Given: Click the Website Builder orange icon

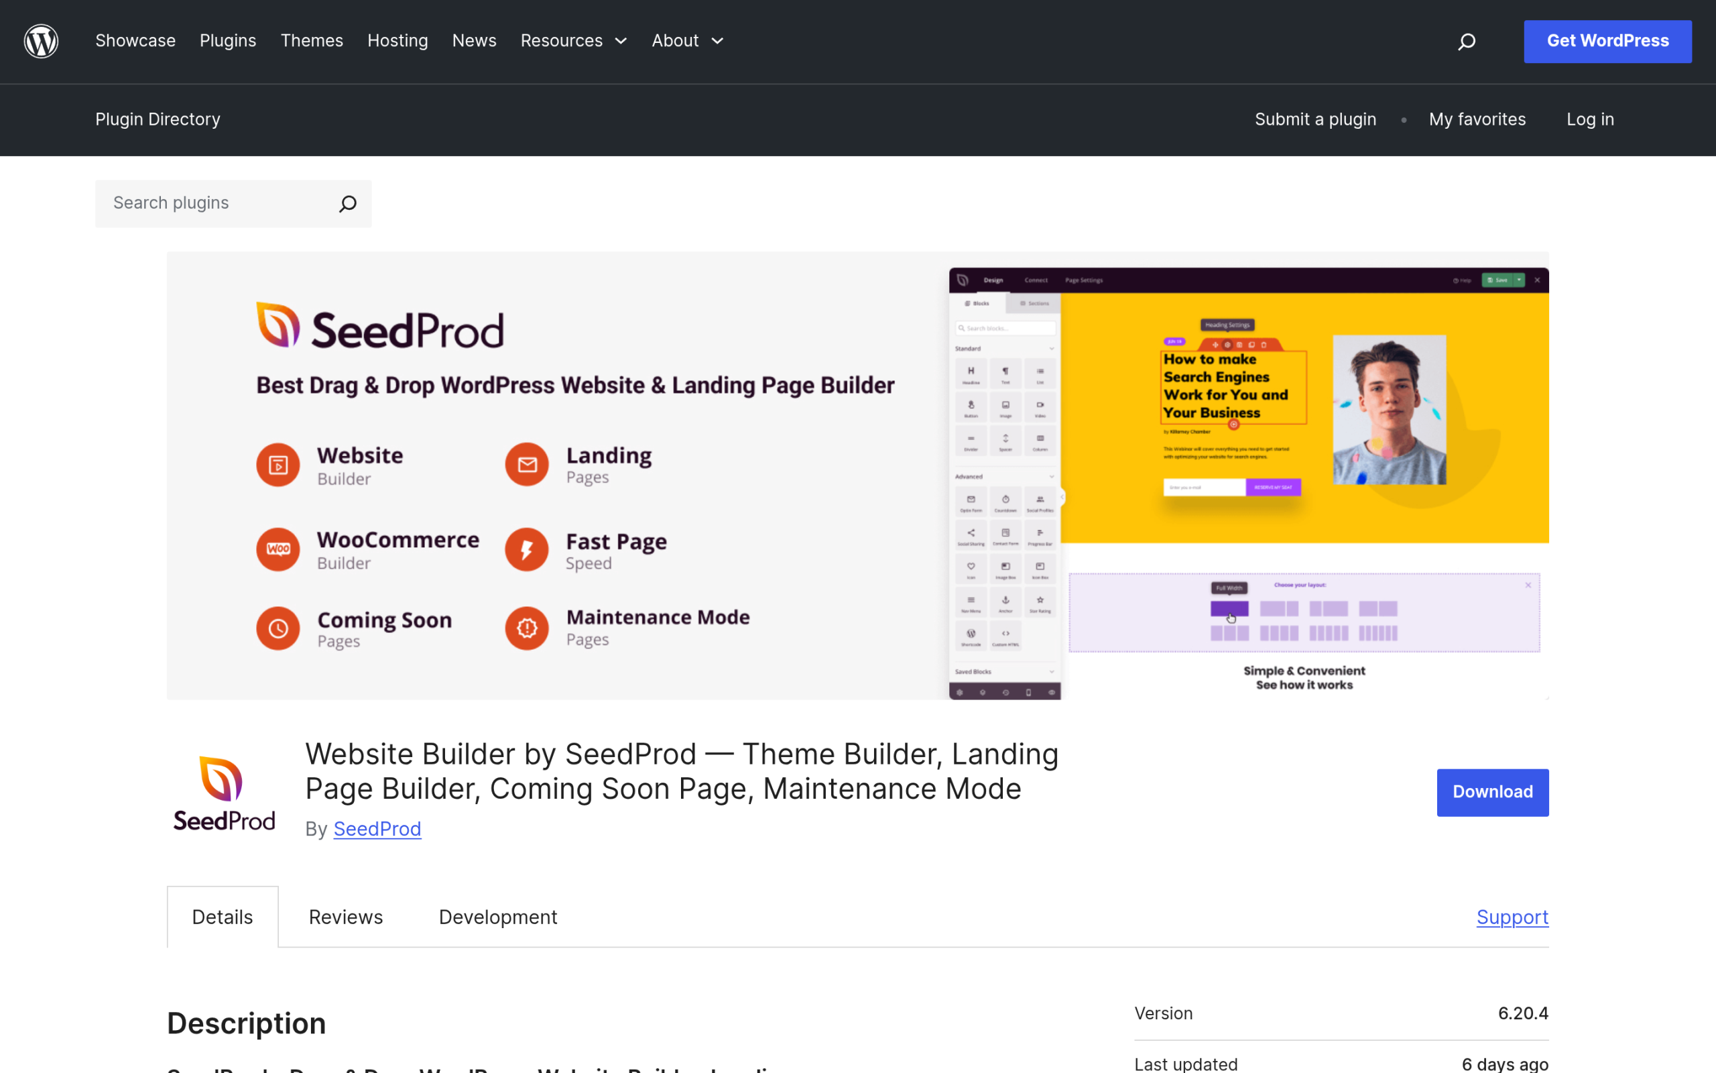Looking at the screenshot, I should coord(278,465).
